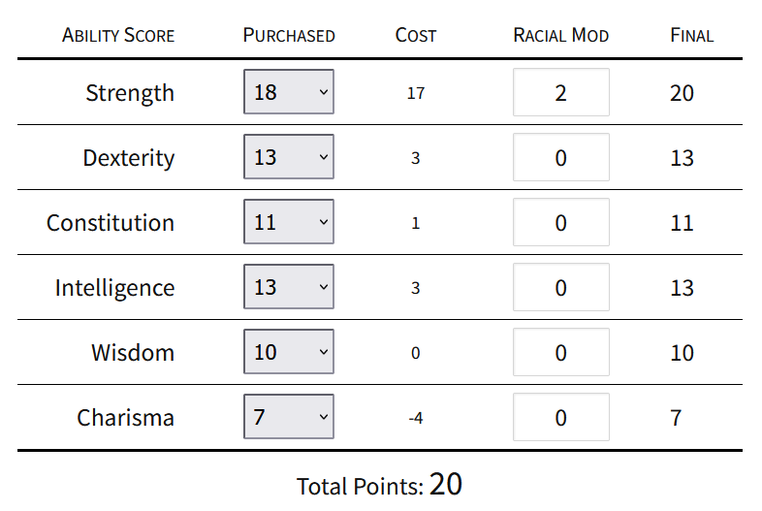Click the Purchased column header
Image resolution: width=762 pixels, height=511 pixels.
[x=289, y=36]
